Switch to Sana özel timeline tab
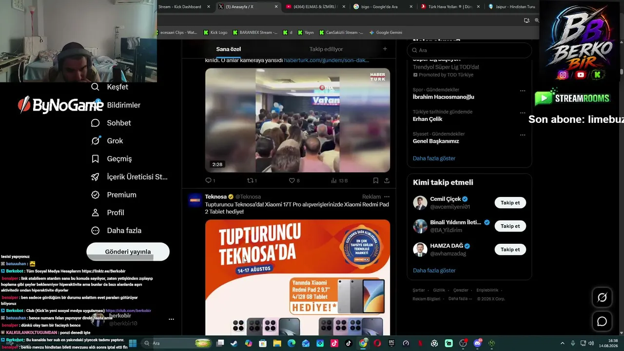This screenshot has width=624, height=351. (229, 49)
